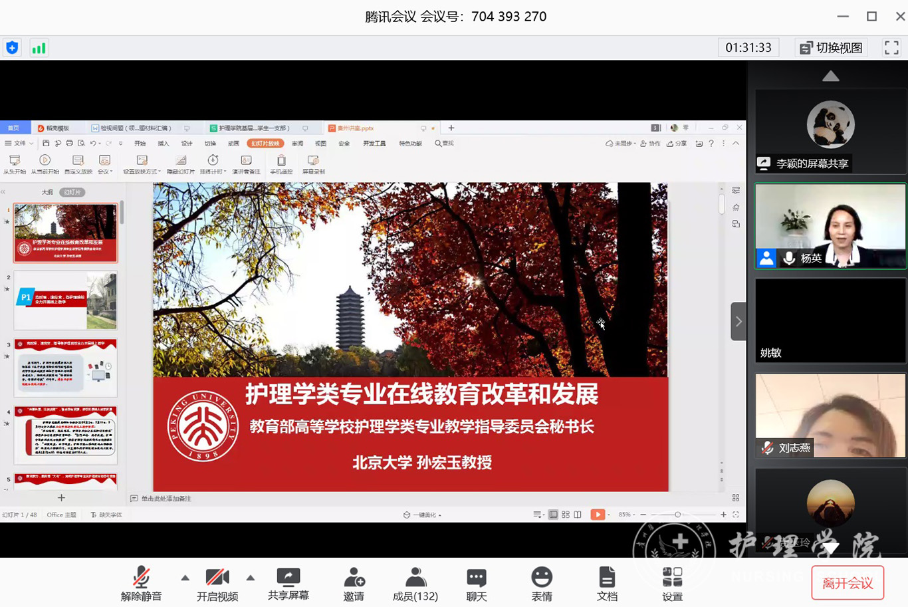
Task: Open the Share Screen (共享屏幕) option
Action: (x=288, y=584)
